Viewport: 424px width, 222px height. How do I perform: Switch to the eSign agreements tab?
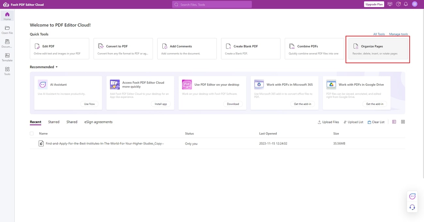pos(98,122)
